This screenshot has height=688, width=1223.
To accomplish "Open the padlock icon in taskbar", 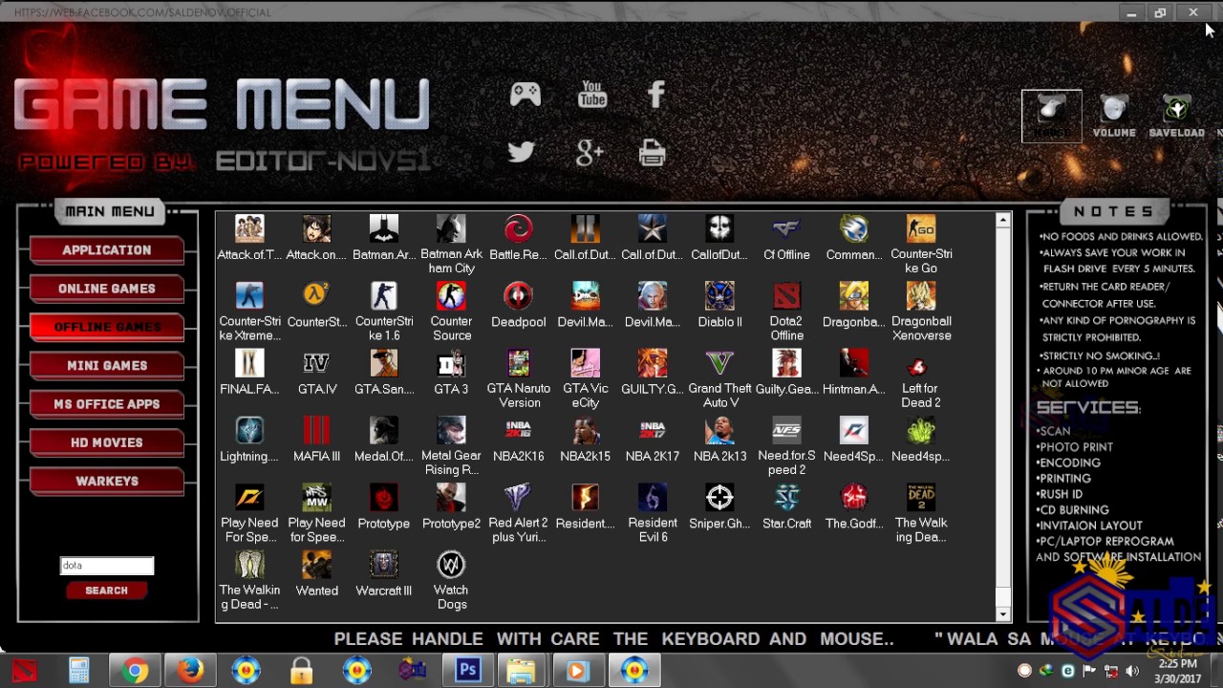I will (302, 671).
